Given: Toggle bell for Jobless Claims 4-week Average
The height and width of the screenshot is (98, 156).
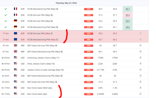Looking at the screenshot, I should coord(140,70).
